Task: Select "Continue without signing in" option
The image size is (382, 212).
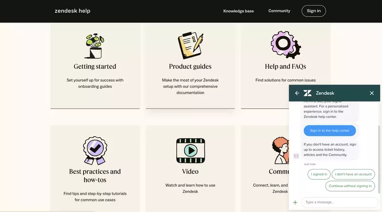Action: click(350, 186)
